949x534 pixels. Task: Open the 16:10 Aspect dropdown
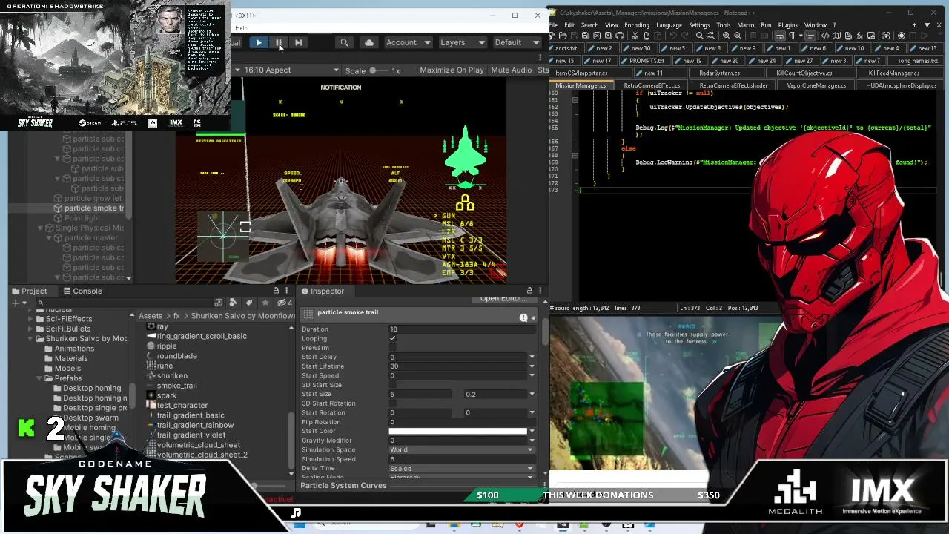(x=291, y=70)
